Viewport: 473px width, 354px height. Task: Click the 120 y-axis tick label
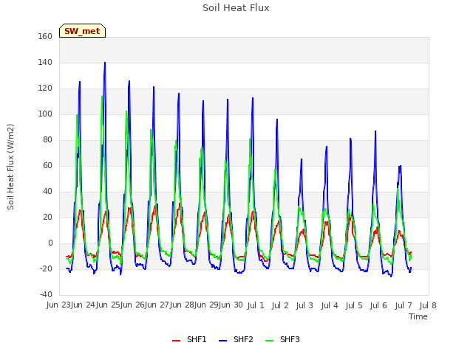45,88
